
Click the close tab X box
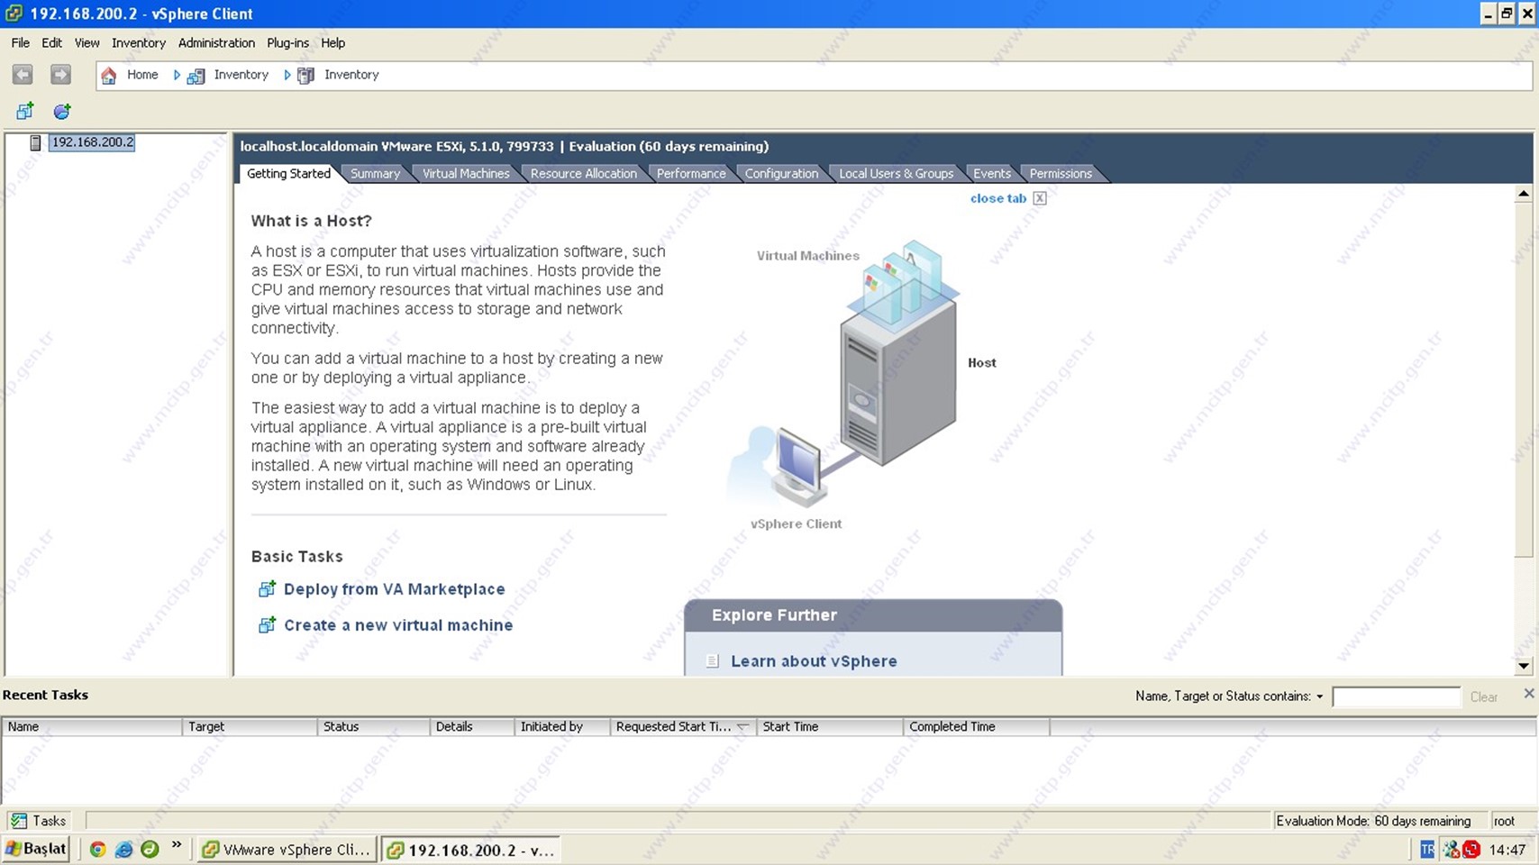(x=1040, y=198)
